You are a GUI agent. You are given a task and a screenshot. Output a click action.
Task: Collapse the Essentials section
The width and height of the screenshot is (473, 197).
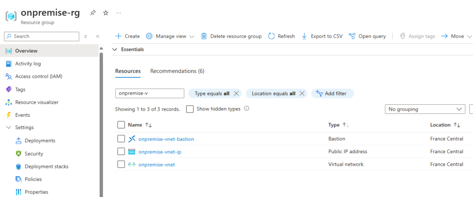[x=115, y=49]
